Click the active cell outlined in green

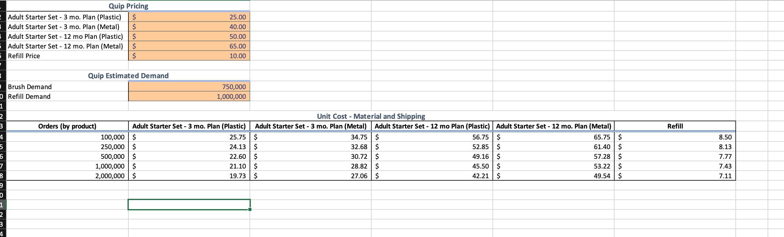pyautogui.click(x=189, y=205)
